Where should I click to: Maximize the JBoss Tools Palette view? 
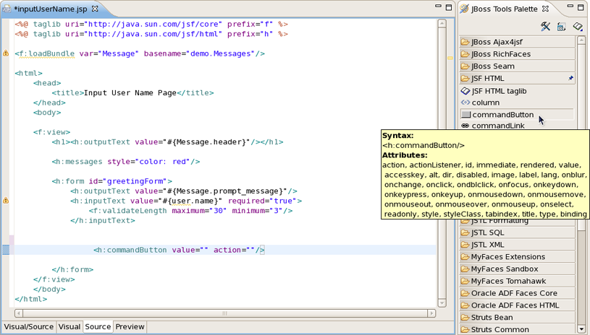[581, 7]
